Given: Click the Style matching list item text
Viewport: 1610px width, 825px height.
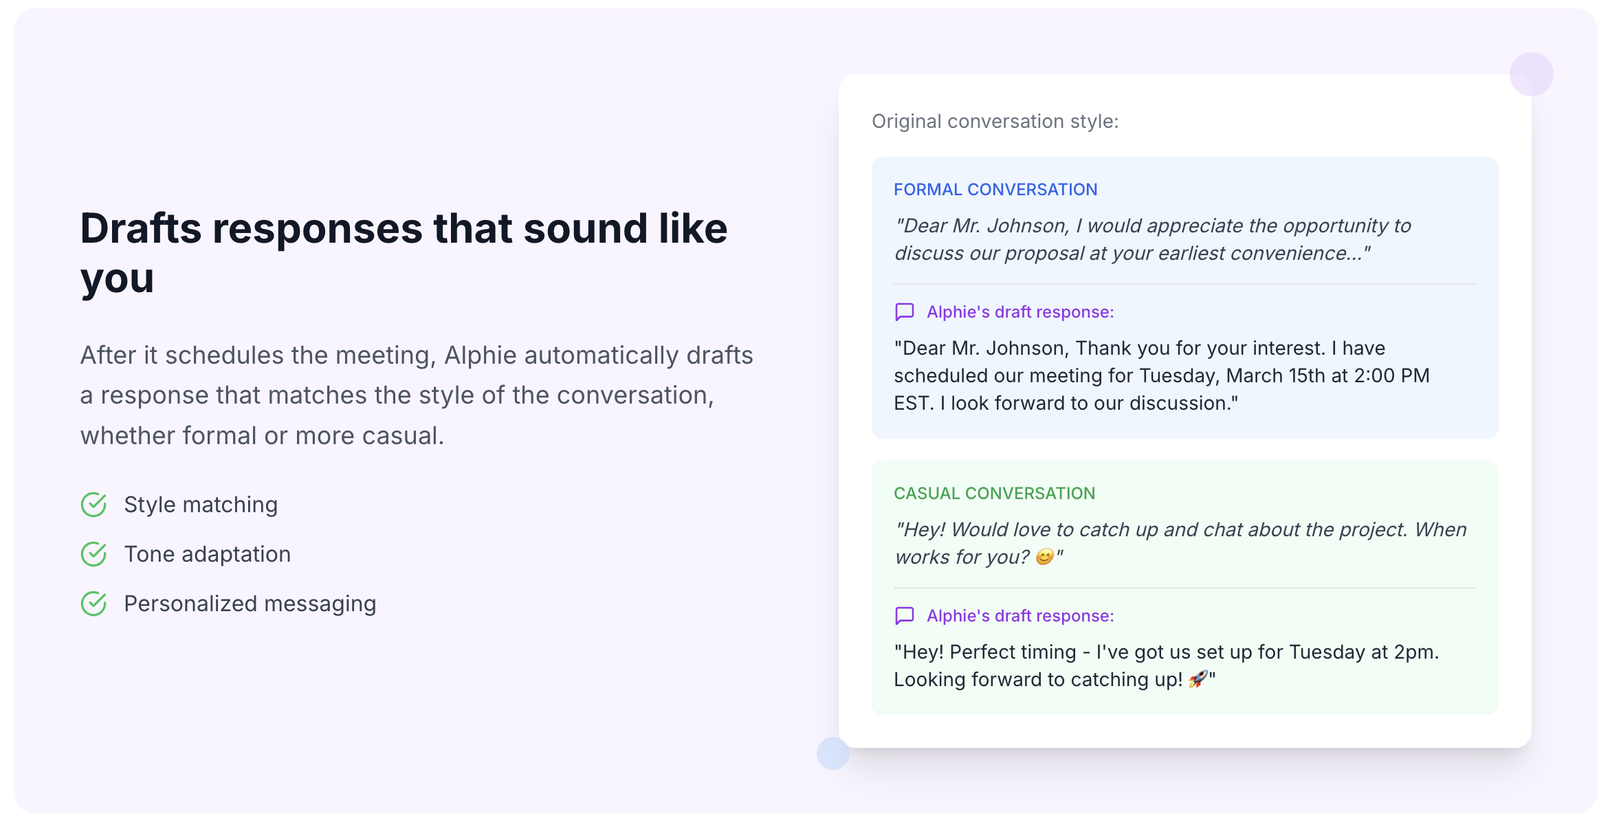Looking at the screenshot, I should [x=201, y=505].
